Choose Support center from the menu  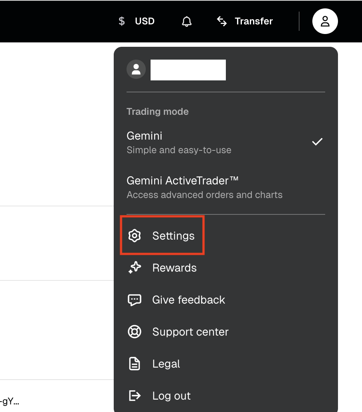pos(190,332)
